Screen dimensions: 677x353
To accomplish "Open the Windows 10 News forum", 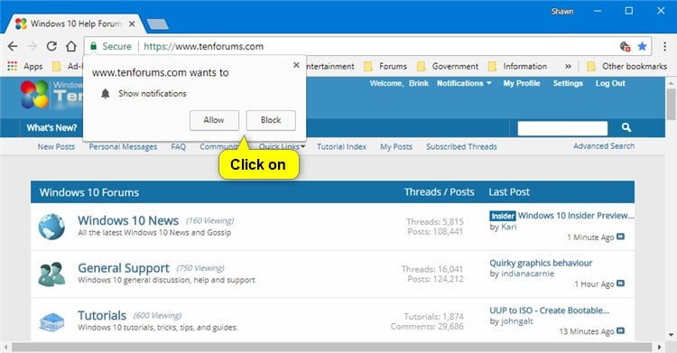I will tap(128, 220).
